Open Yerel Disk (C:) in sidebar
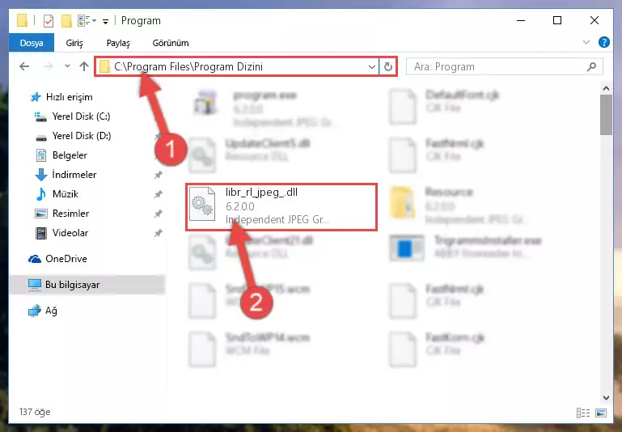Image resolution: width=622 pixels, height=432 pixels. (81, 116)
